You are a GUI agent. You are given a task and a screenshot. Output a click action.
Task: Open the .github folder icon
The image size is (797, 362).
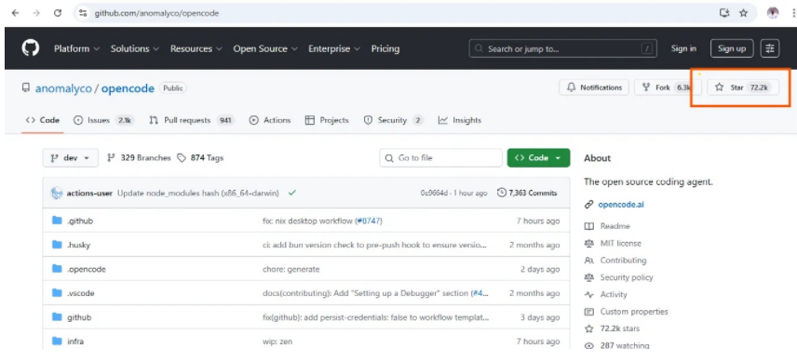[x=57, y=221]
